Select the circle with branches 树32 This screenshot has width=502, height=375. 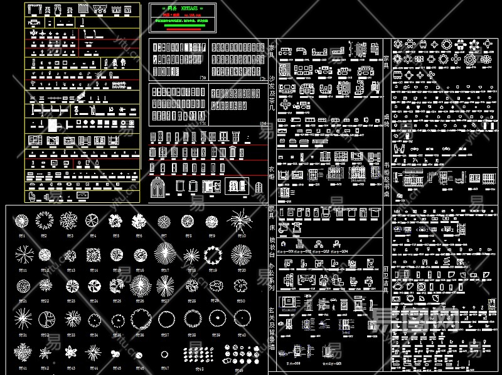46,319
